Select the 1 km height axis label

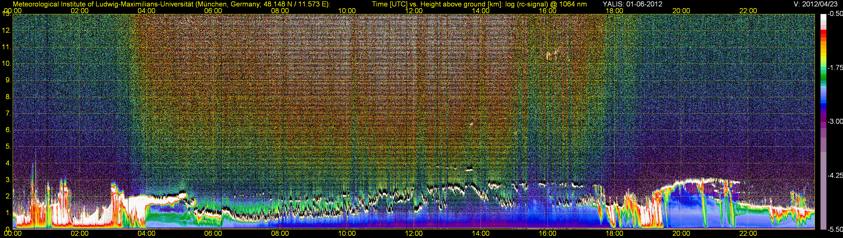pyautogui.click(x=8, y=213)
